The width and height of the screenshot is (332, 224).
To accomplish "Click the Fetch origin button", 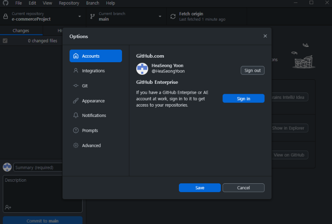I will (x=207, y=16).
